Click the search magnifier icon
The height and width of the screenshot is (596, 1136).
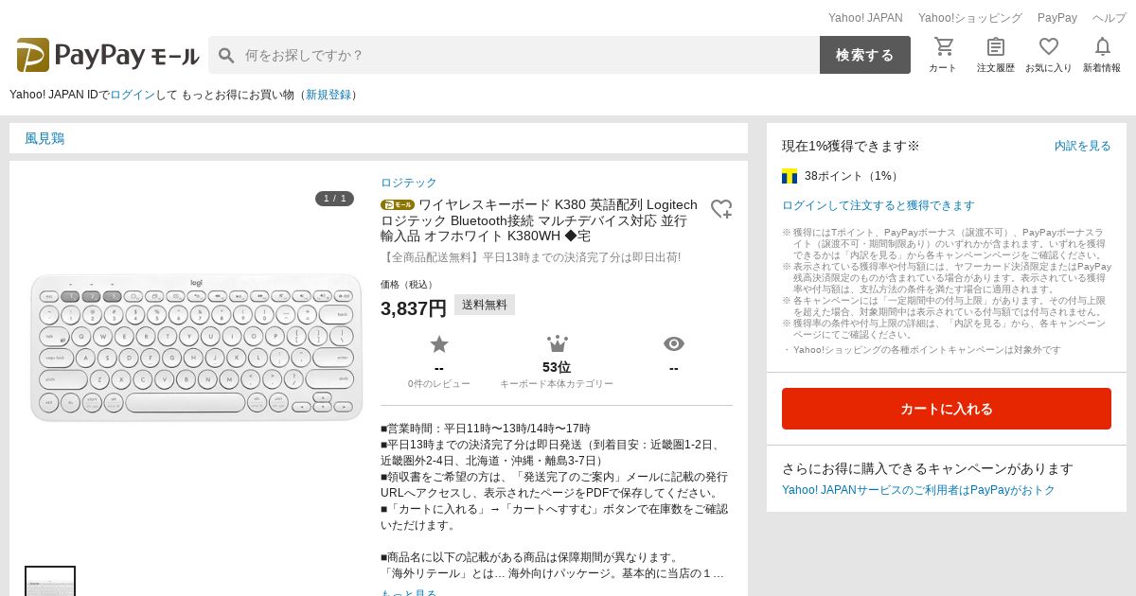[226, 55]
